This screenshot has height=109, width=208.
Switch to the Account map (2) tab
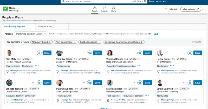tap(52, 27)
